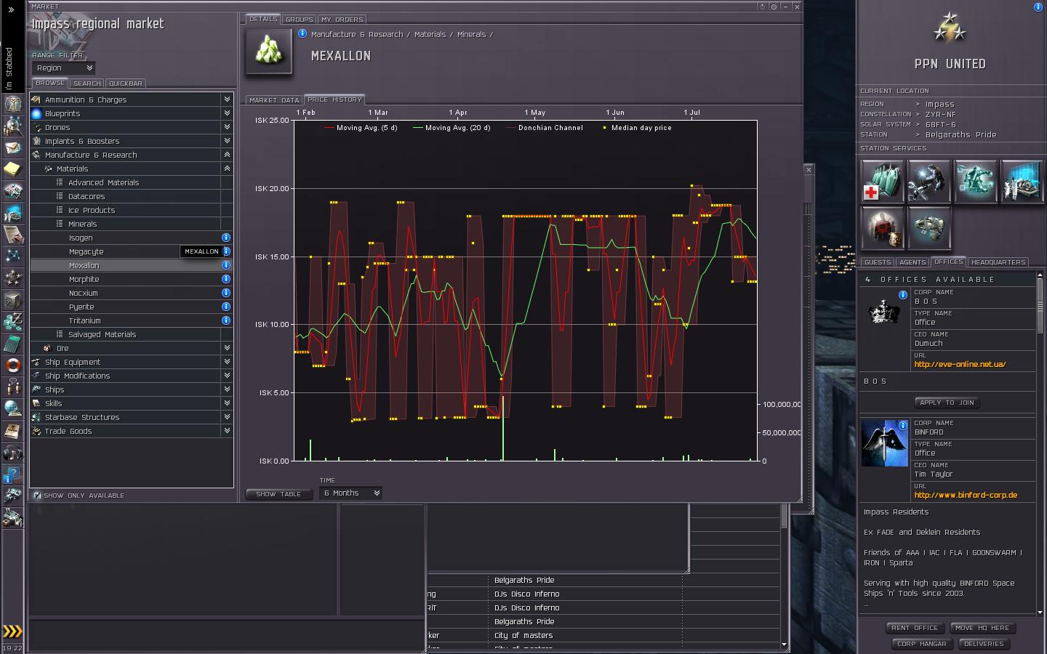
Task: Click the envelope mail icon in sidebar
Action: (x=12, y=148)
